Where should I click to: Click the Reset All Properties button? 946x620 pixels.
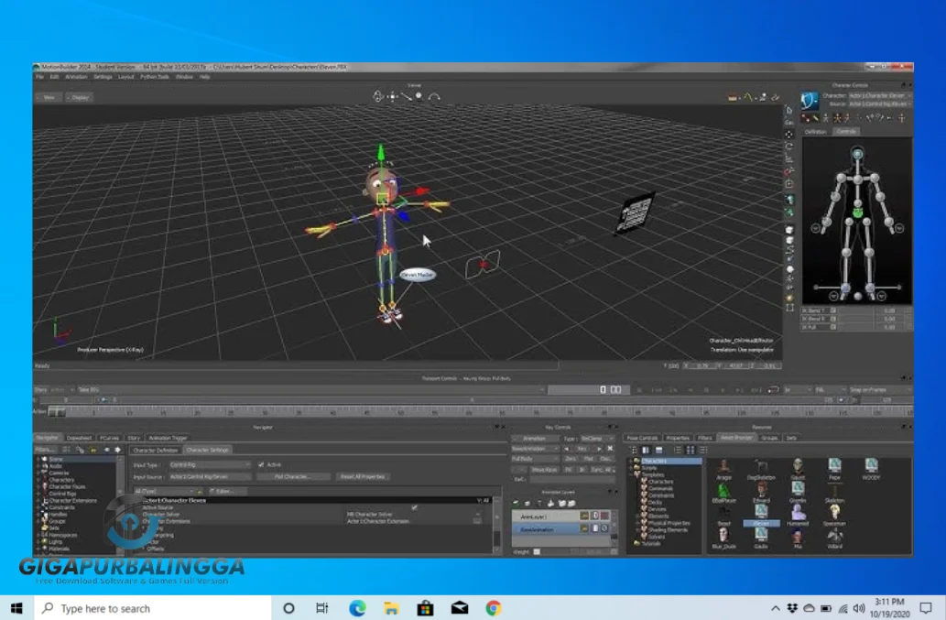(364, 476)
